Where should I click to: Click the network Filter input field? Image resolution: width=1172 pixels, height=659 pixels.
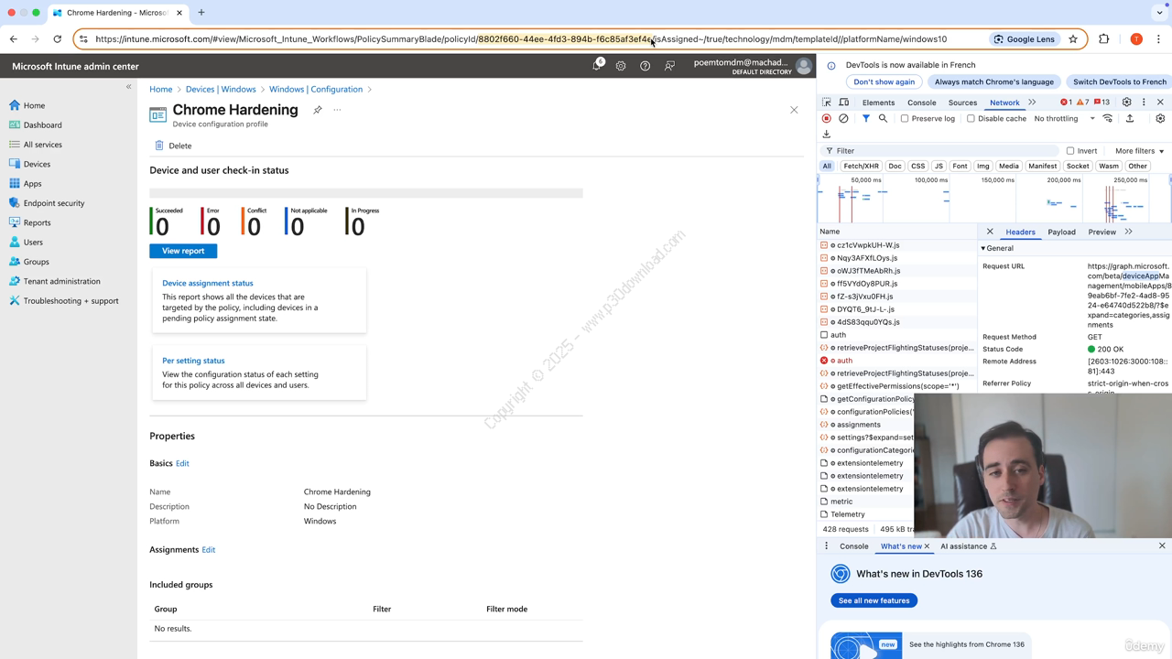coord(943,151)
